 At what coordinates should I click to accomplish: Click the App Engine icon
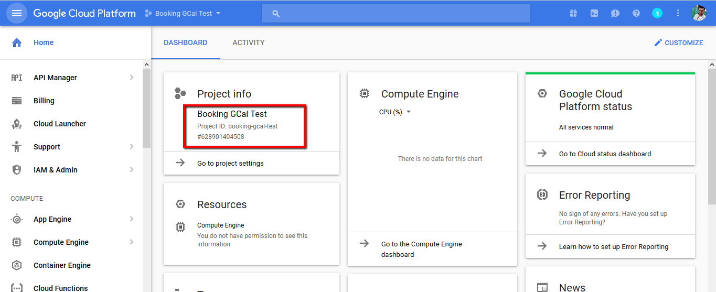pyautogui.click(x=17, y=219)
